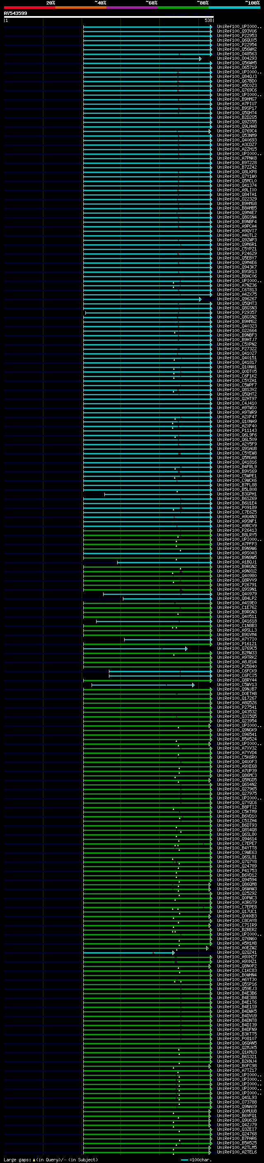This screenshot has width=264, height=1163.
Task: Click the 538 query length label
Action: 208,20
